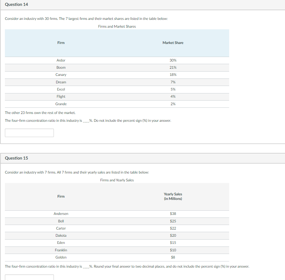Click the answer input field for Question 15
The width and height of the screenshot is (285, 280).
pos(29,277)
